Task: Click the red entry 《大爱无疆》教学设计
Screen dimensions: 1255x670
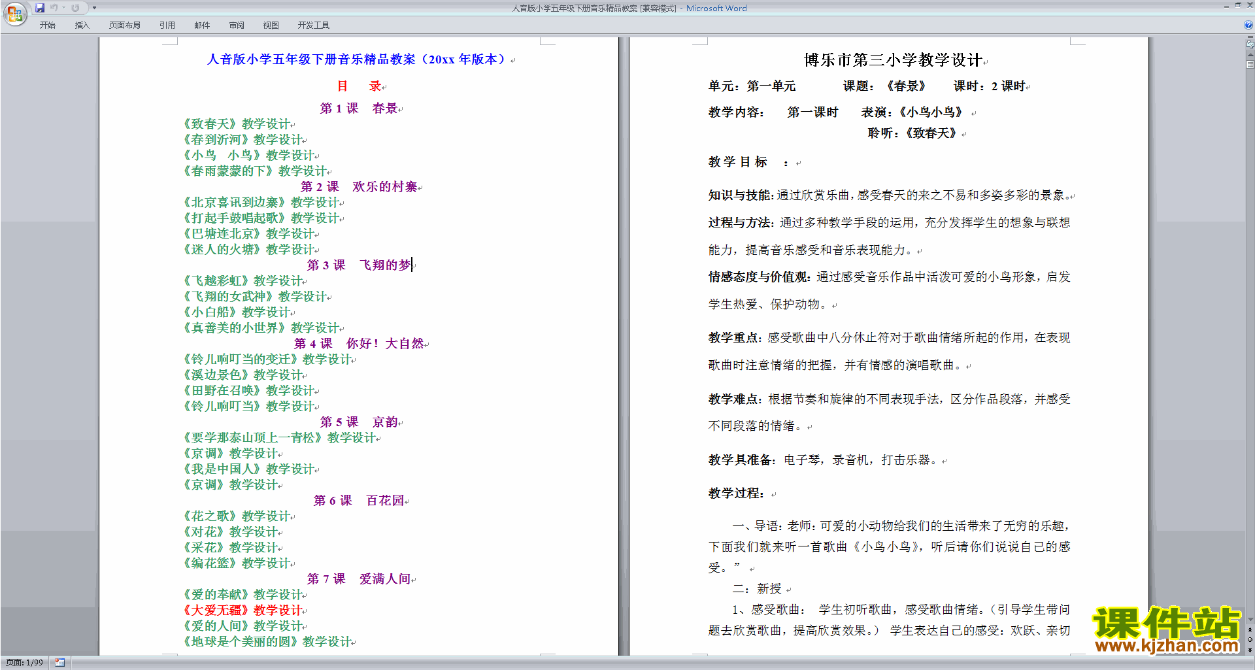Action: click(x=242, y=611)
